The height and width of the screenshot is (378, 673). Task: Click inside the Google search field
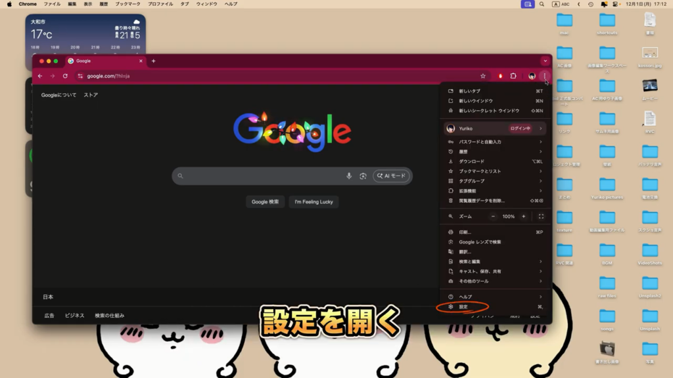coord(263,176)
